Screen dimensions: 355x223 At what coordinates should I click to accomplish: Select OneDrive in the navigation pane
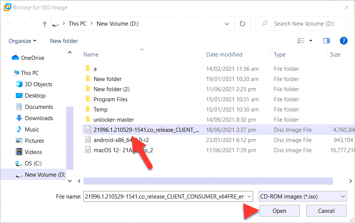click(32, 58)
